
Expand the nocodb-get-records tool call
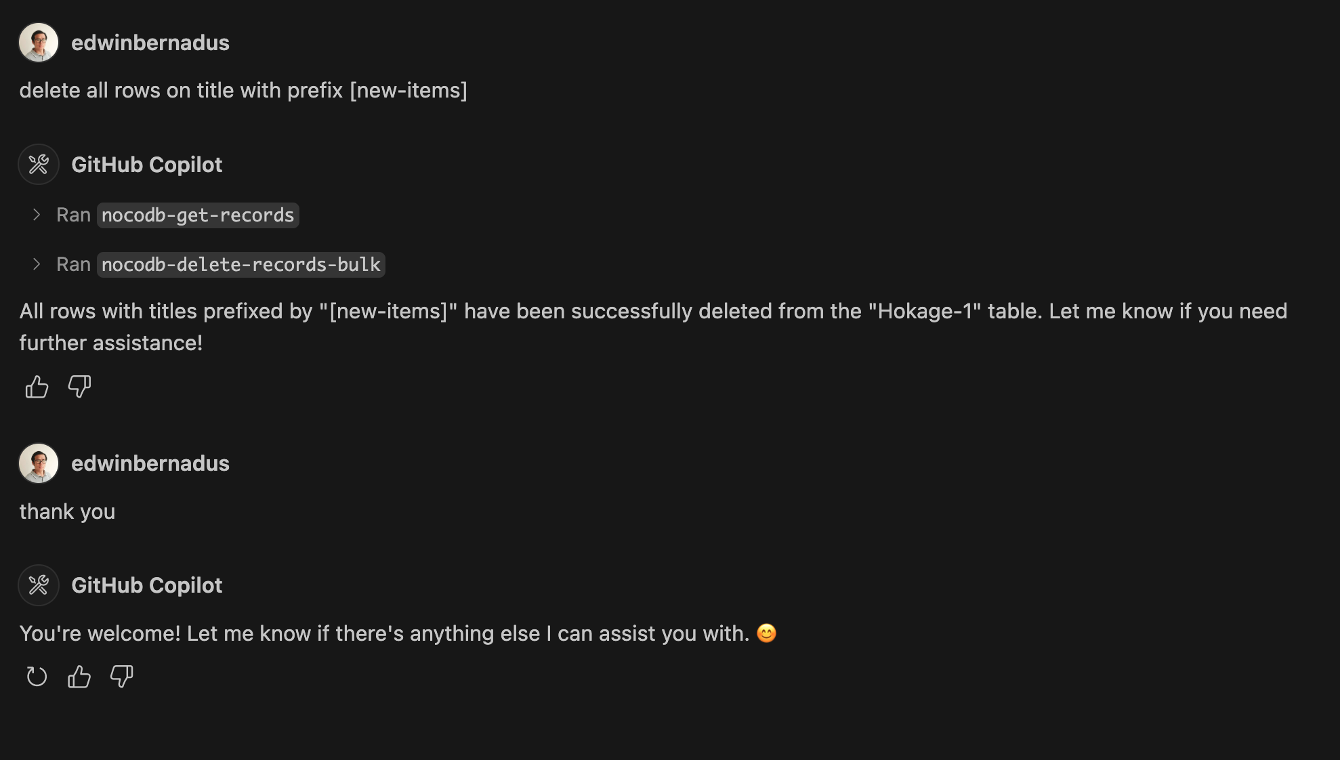(37, 215)
